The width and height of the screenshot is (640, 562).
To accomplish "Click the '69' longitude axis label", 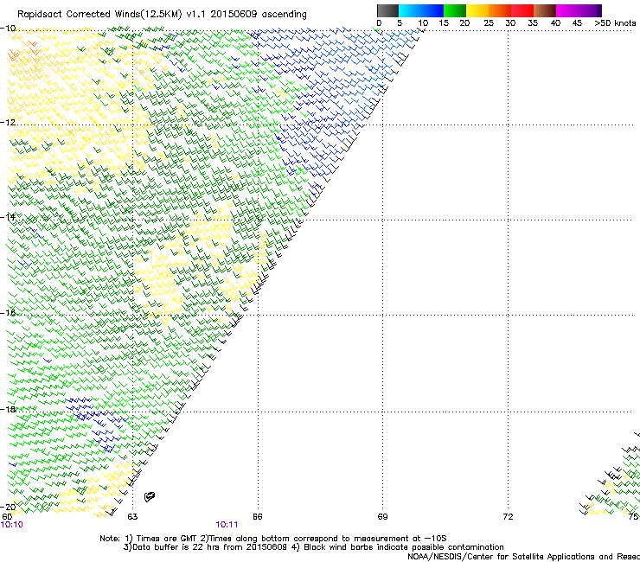I will pyautogui.click(x=382, y=517).
